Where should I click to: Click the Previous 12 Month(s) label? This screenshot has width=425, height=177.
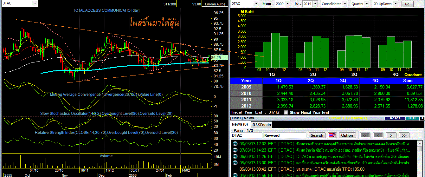tap(348, 118)
